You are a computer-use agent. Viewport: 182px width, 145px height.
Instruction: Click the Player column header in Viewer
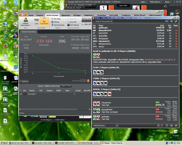tap(101, 25)
